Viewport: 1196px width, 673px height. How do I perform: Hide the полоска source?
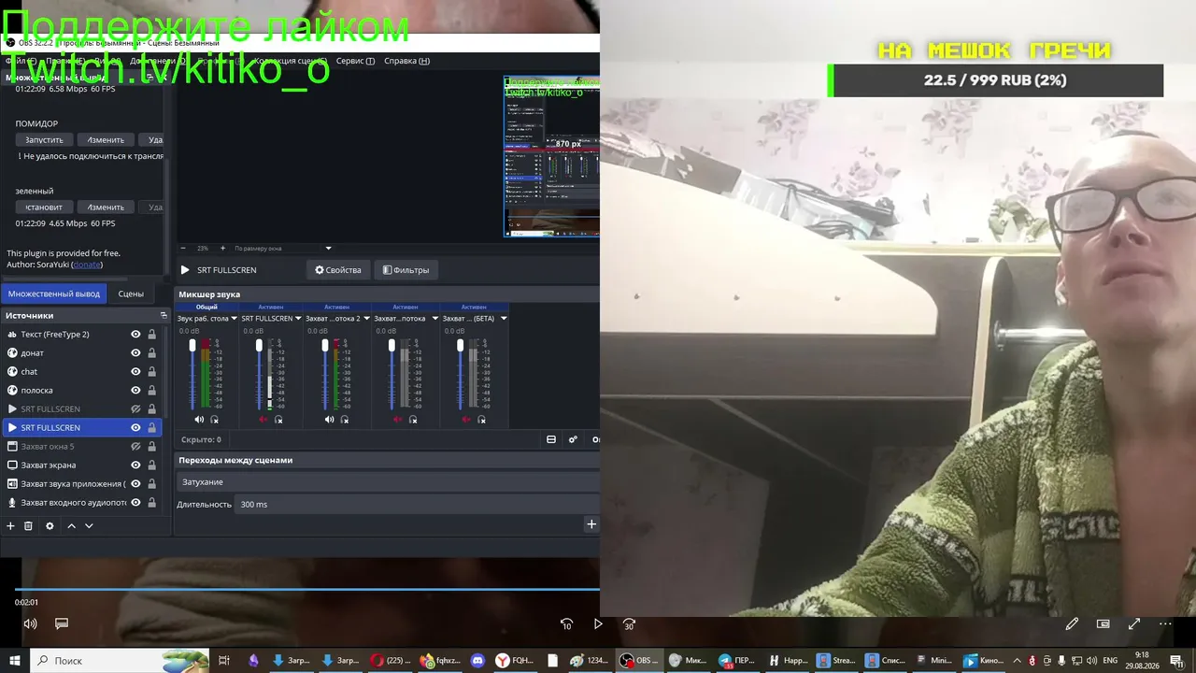pyautogui.click(x=135, y=391)
